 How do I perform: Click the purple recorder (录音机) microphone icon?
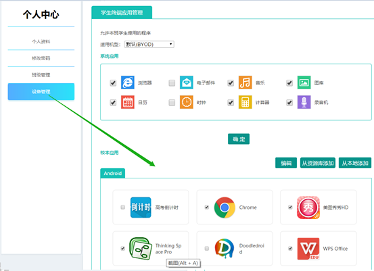tap(304, 102)
